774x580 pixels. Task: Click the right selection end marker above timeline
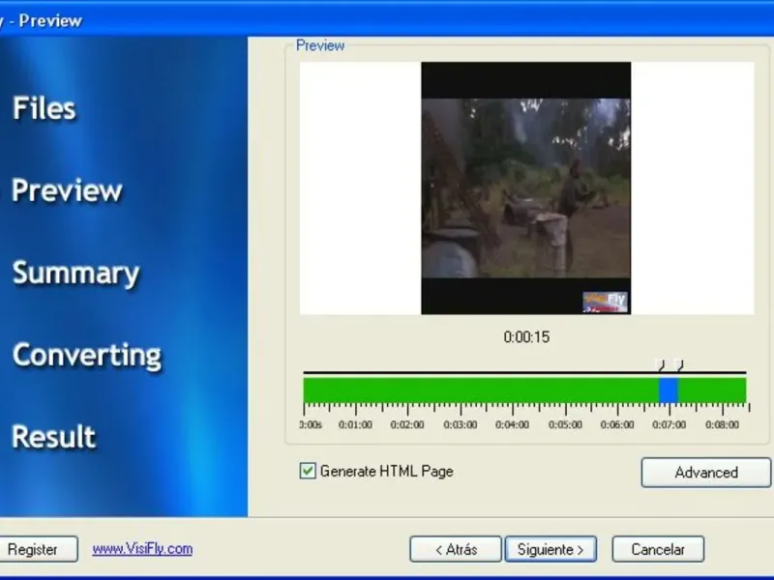[679, 365]
